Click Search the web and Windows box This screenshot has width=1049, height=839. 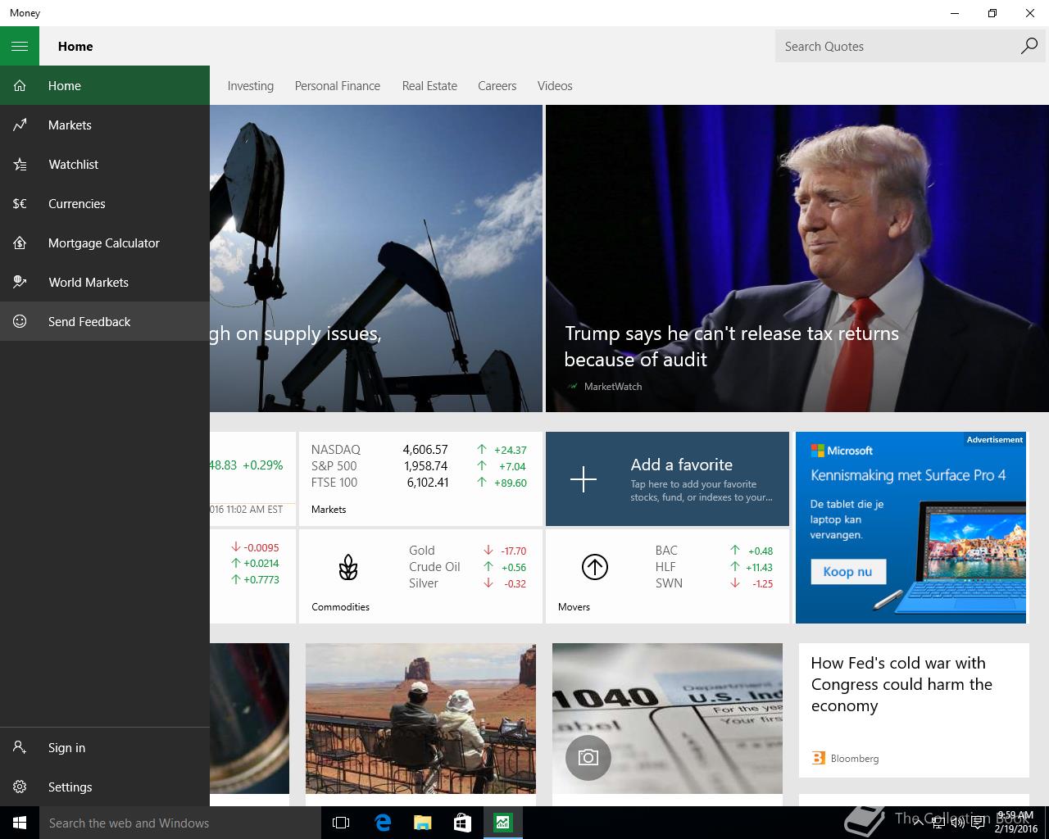tap(180, 823)
